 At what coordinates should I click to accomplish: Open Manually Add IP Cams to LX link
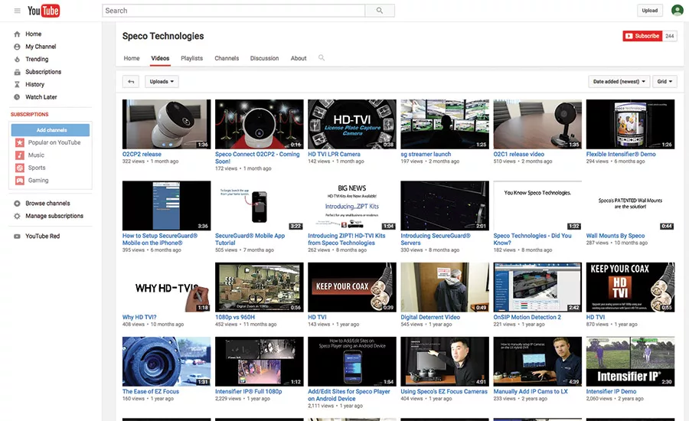[x=531, y=392]
